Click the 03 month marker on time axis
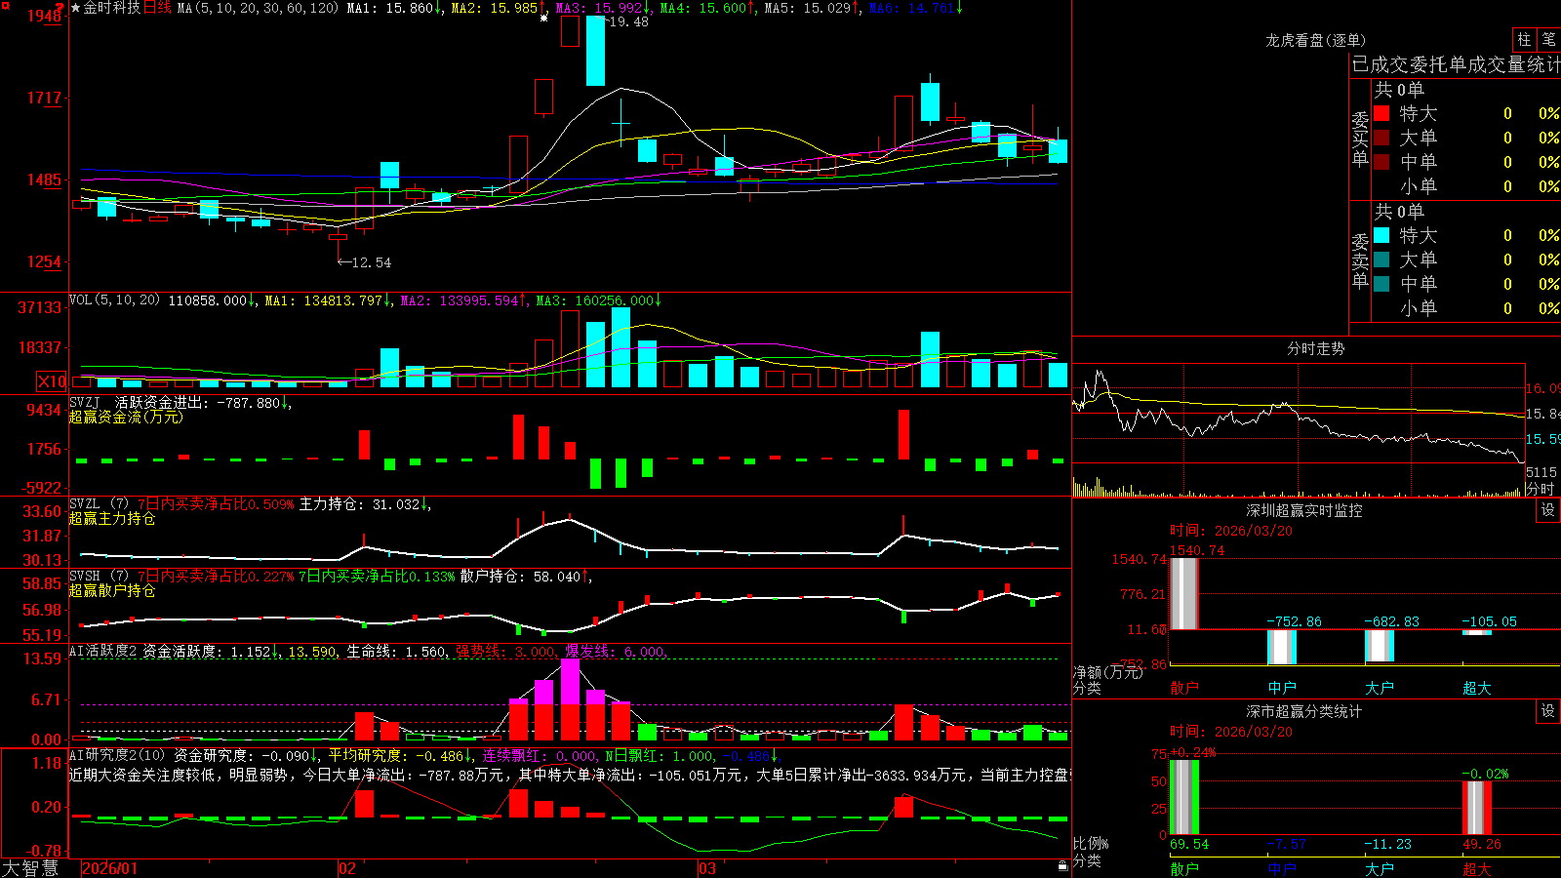The image size is (1561, 878). (x=707, y=868)
